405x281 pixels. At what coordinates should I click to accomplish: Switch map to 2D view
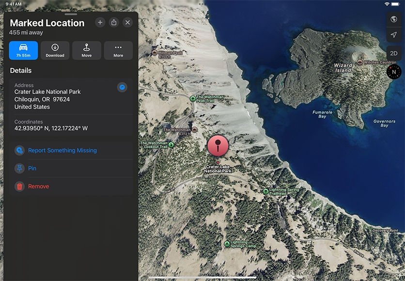(x=394, y=53)
